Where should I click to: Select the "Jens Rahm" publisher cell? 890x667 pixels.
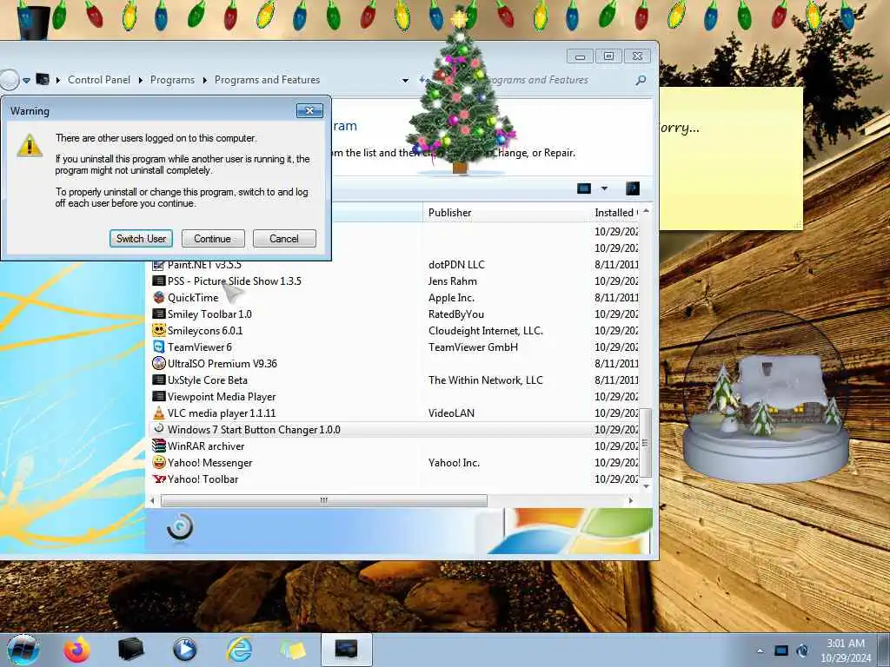(x=452, y=281)
